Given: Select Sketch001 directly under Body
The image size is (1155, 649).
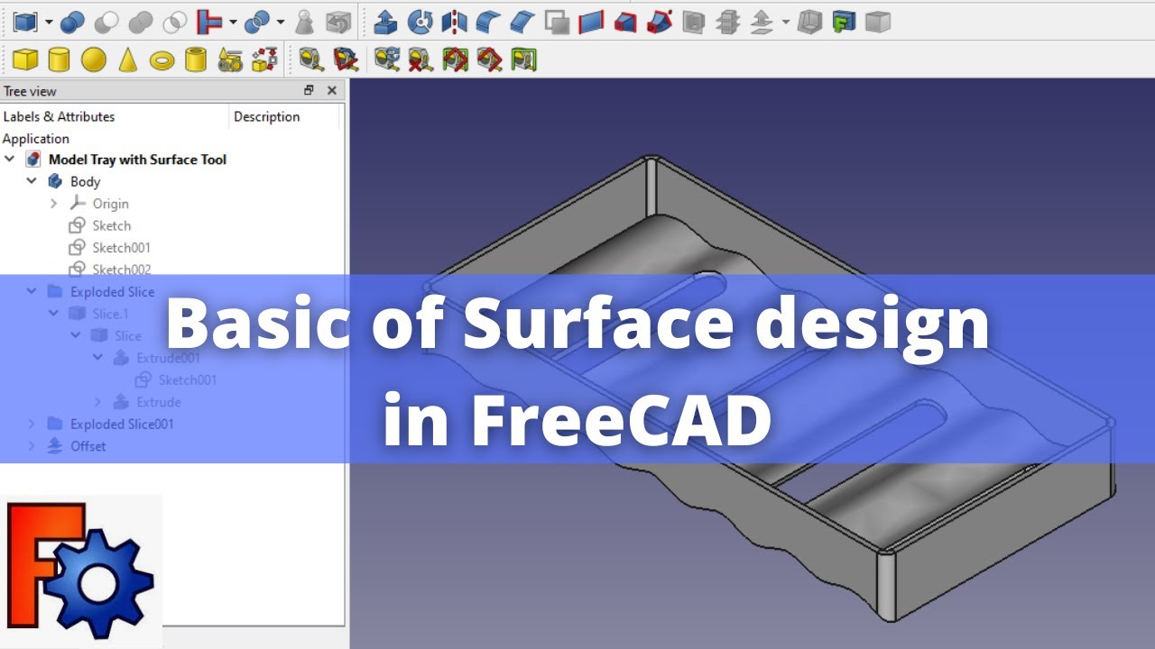Looking at the screenshot, I should [121, 248].
